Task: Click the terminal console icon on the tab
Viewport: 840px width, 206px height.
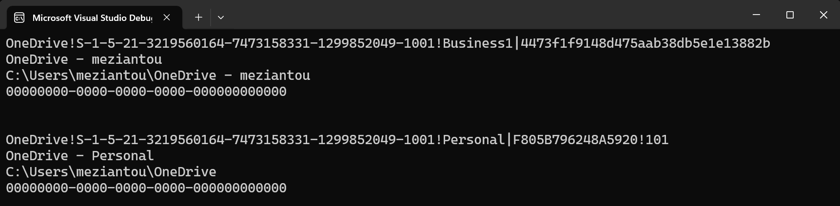Action: tap(20, 18)
